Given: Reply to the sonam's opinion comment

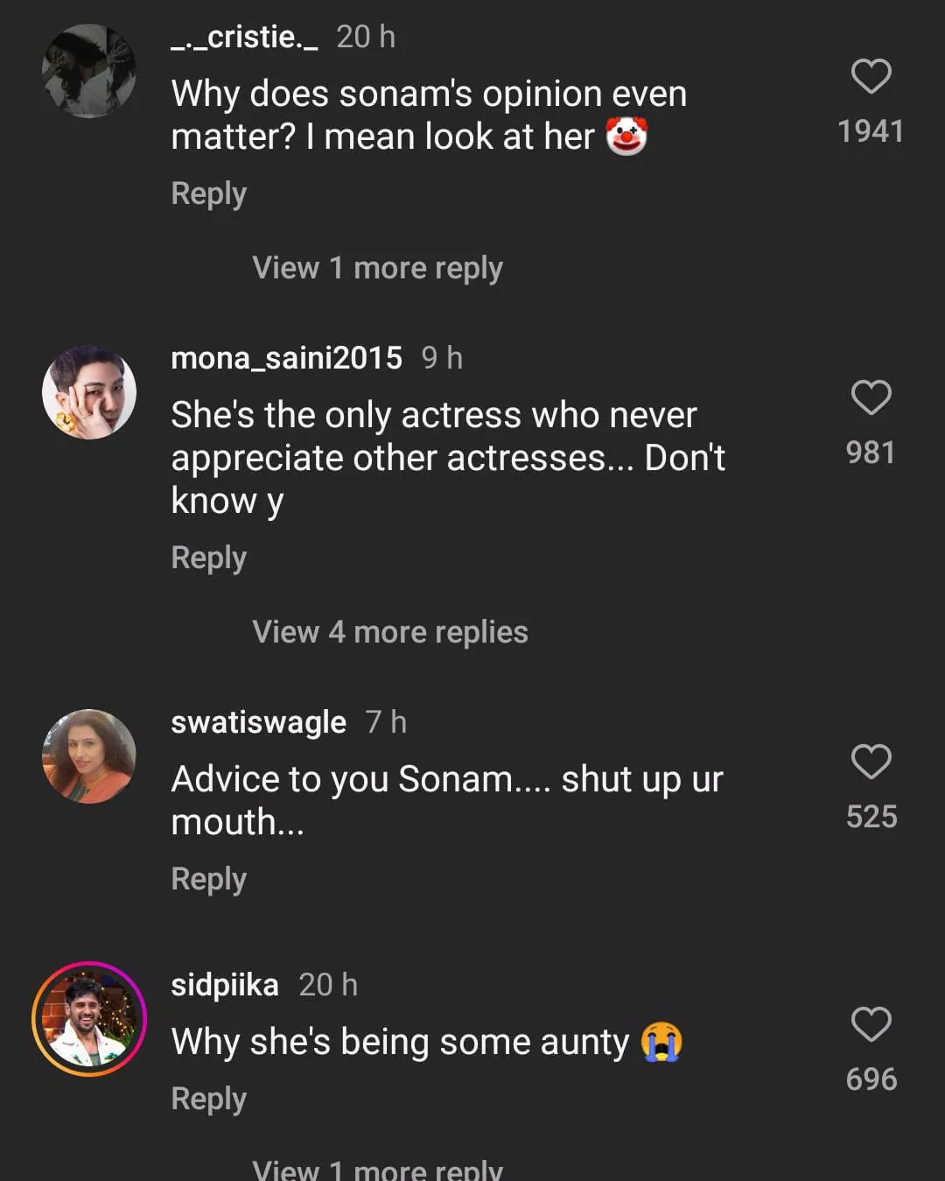Looking at the screenshot, I should 208,193.
